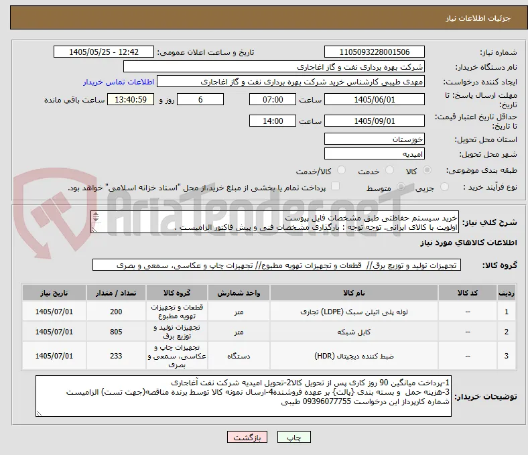
Task: Click the چاپ print button
Action: pos(294,437)
